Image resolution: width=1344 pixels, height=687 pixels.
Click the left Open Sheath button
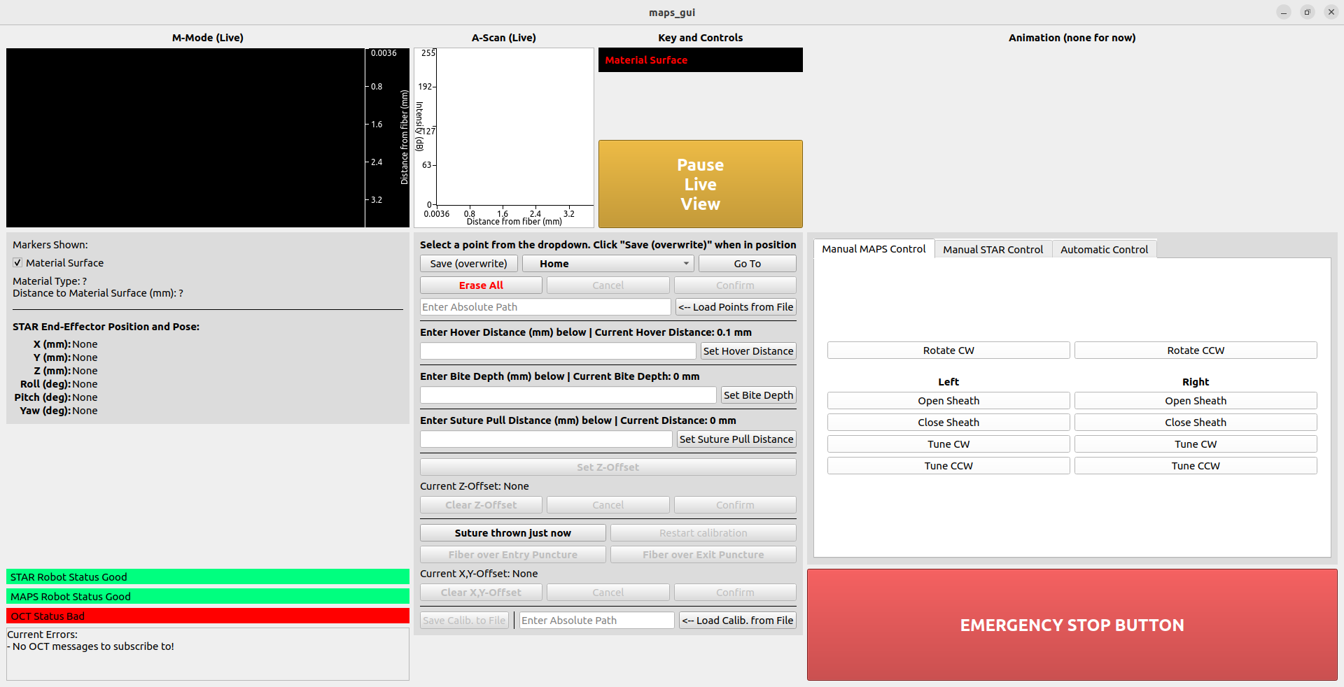tap(948, 401)
